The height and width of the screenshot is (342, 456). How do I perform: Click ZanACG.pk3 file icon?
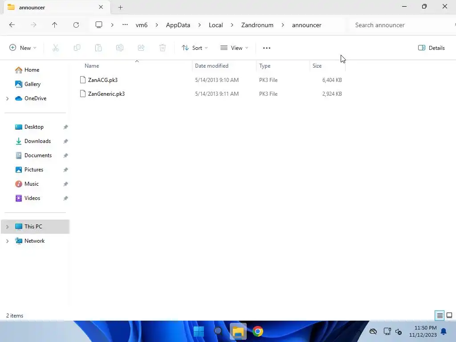coord(83,80)
